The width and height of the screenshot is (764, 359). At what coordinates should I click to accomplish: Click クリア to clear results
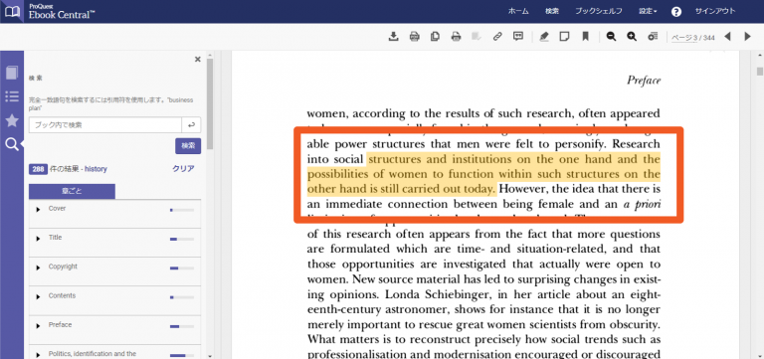(183, 169)
